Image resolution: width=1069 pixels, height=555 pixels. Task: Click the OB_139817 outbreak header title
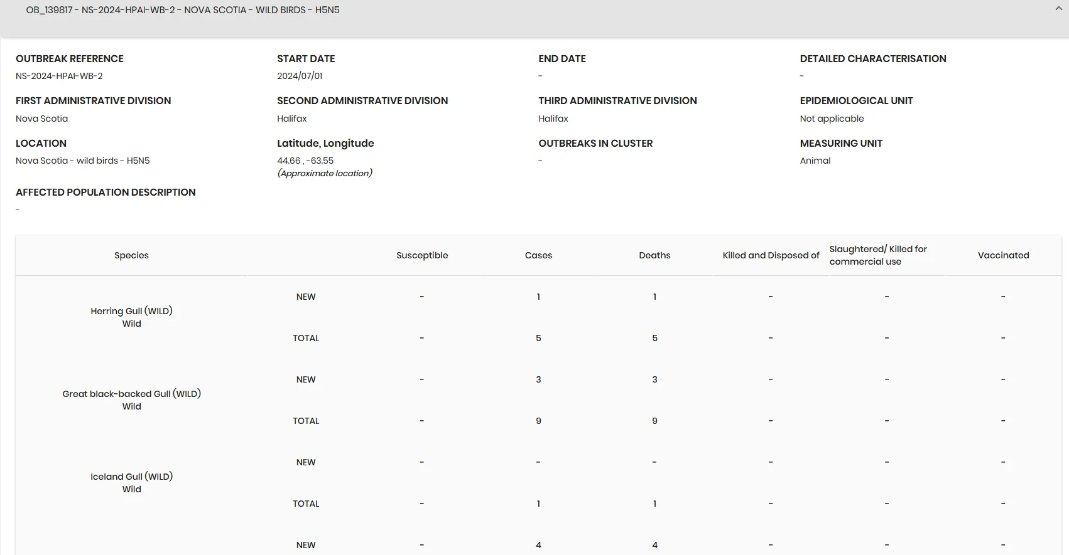click(183, 10)
